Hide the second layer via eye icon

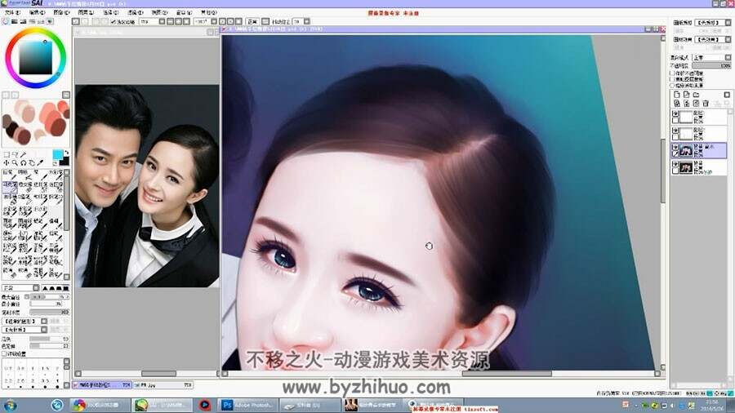[675, 130]
